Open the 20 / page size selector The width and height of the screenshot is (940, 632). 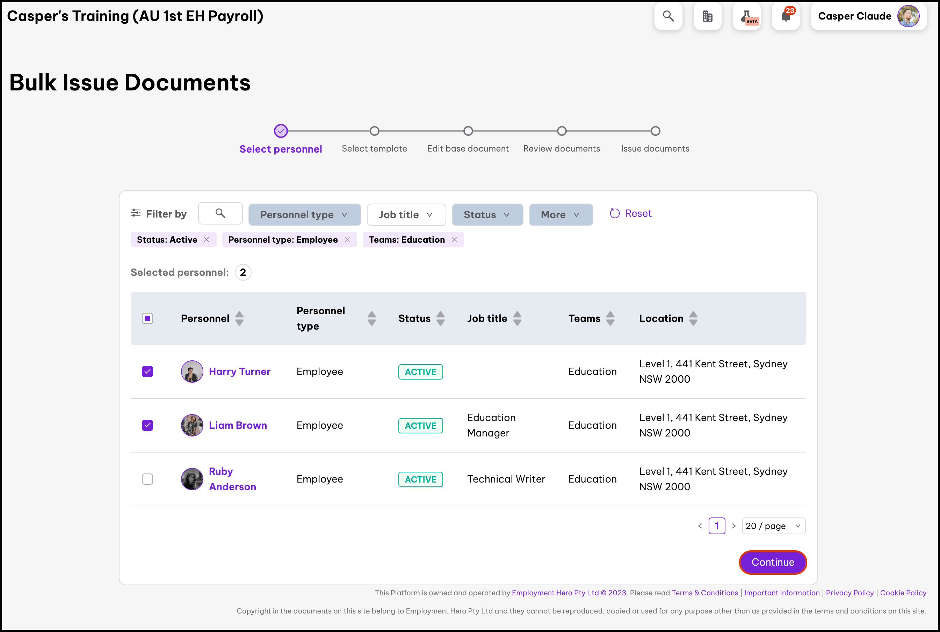point(773,526)
